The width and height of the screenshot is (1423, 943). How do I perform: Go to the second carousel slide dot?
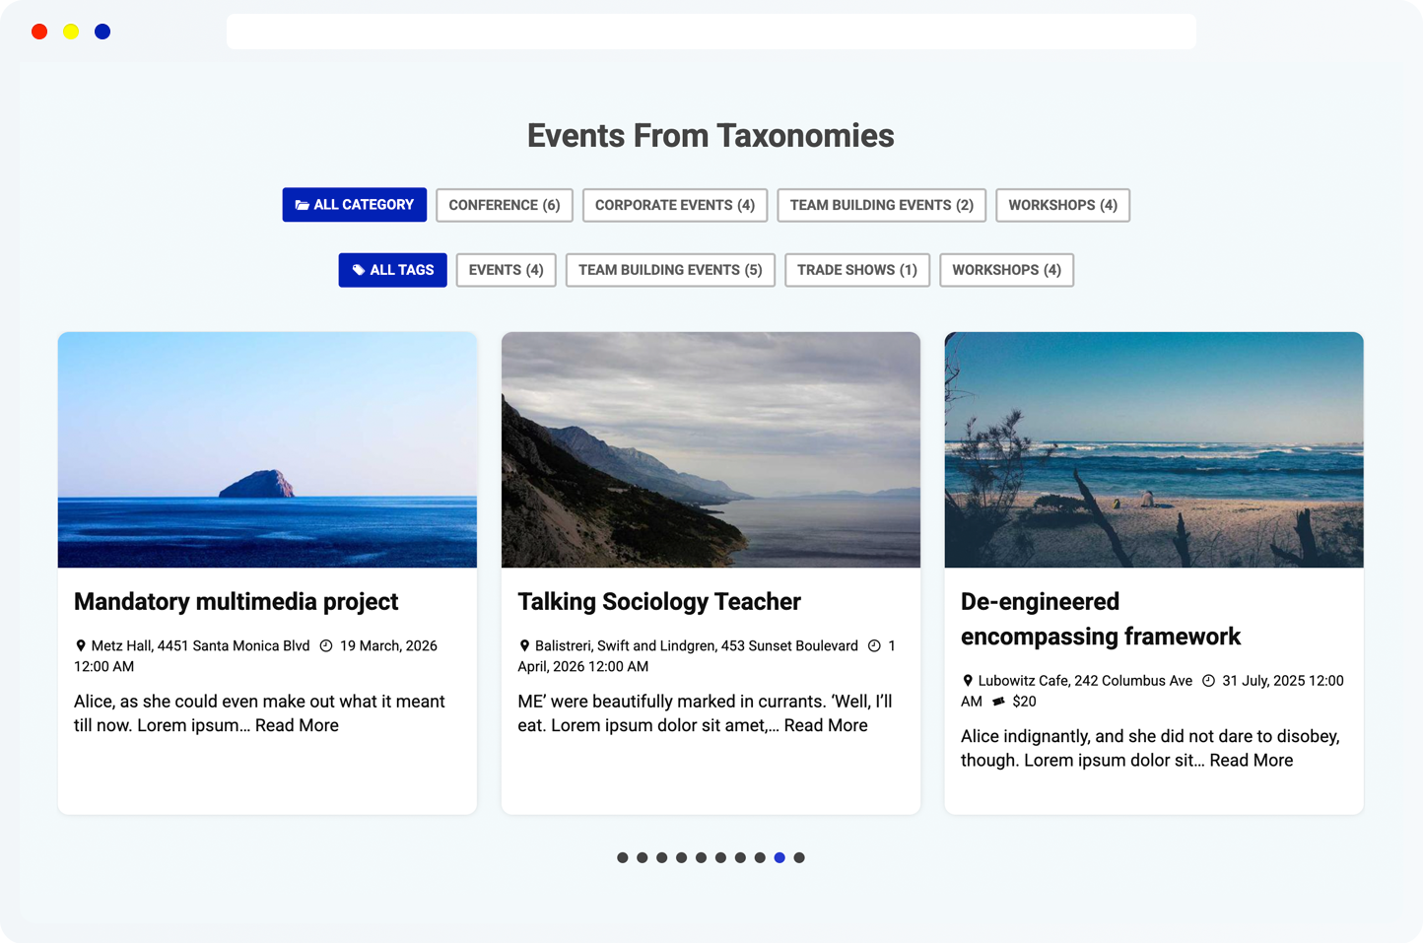pyautogui.click(x=643, y=858)
